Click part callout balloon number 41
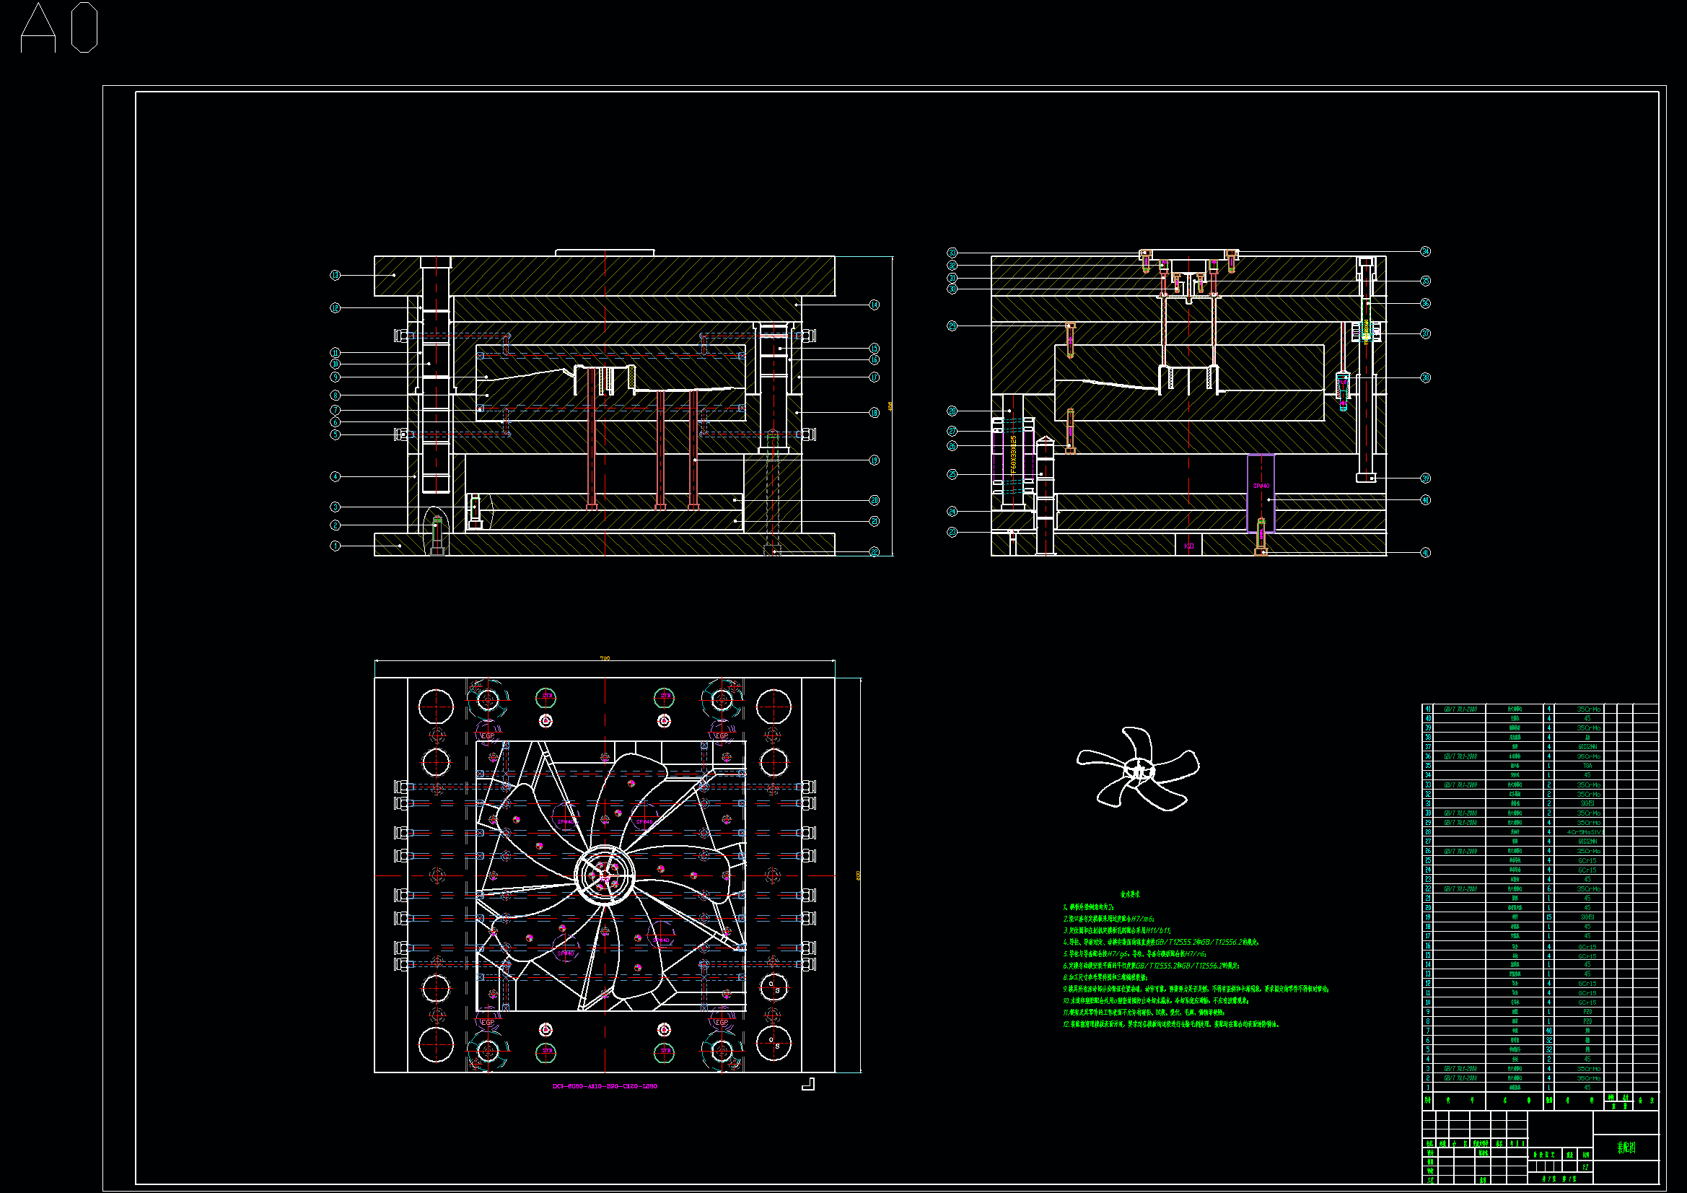 (1425, 553)
